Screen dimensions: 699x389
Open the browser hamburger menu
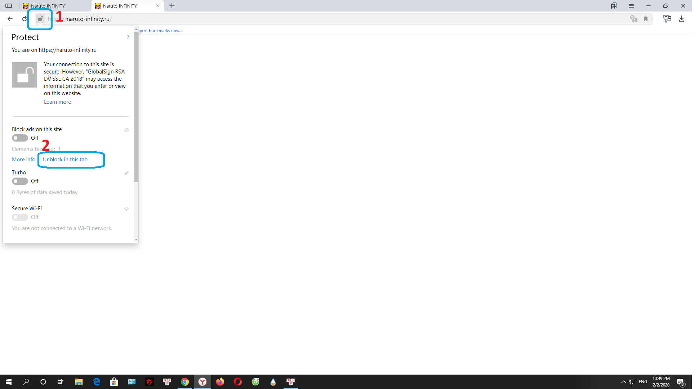631,6
